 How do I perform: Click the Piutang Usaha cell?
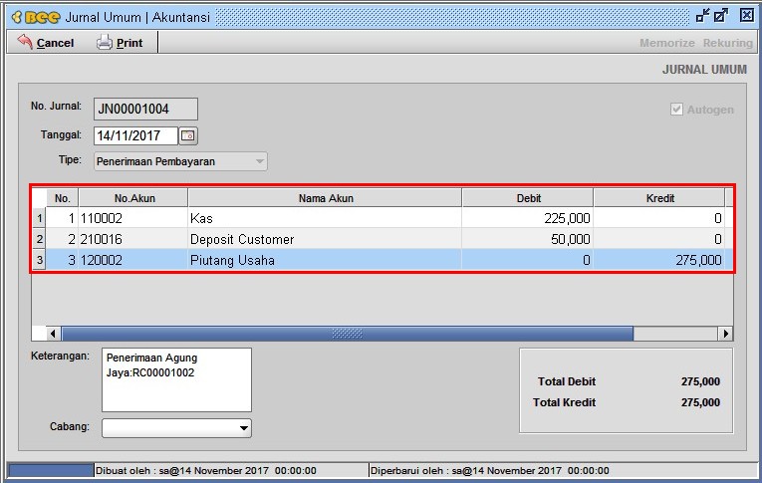point(325,260)
